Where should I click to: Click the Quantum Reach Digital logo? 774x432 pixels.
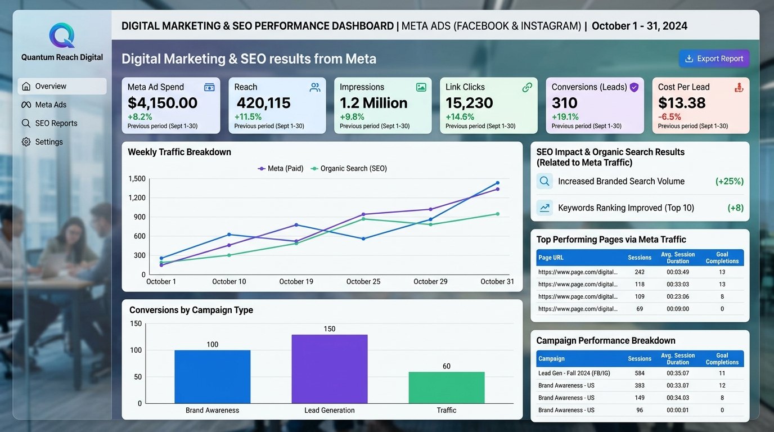click(x=62, y=35)
